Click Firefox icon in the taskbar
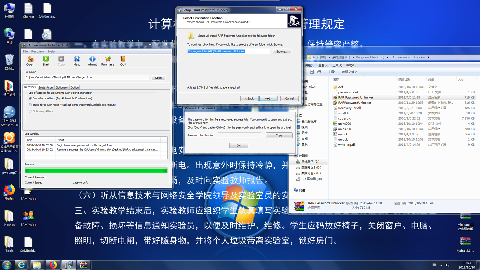480x270 pixels. [x=53, y=265]
